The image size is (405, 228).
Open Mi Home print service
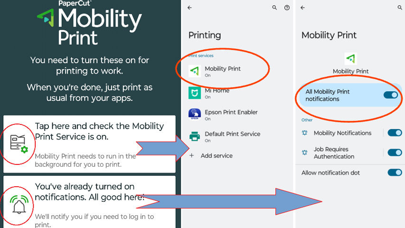[237, 93]
